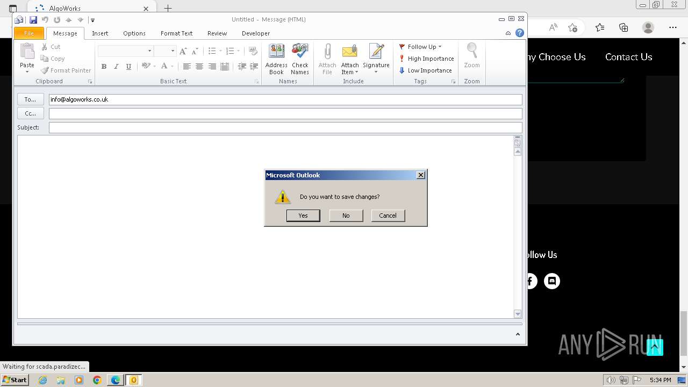Minimize the ribbon with caret icon

point(508,33)
